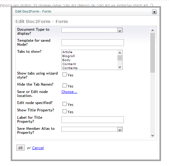Confirm with the ok button
Screen dimensions: 169x166
(x=21, y=148)
